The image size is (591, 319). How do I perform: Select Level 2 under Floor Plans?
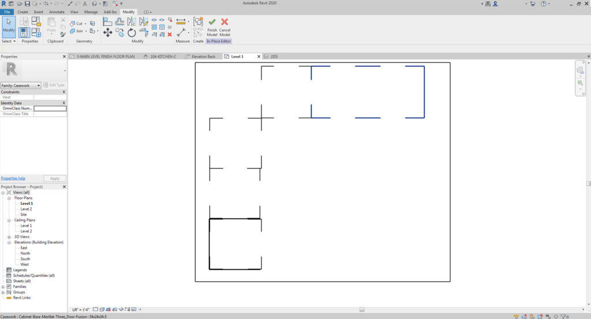click(x=26, y=209)
